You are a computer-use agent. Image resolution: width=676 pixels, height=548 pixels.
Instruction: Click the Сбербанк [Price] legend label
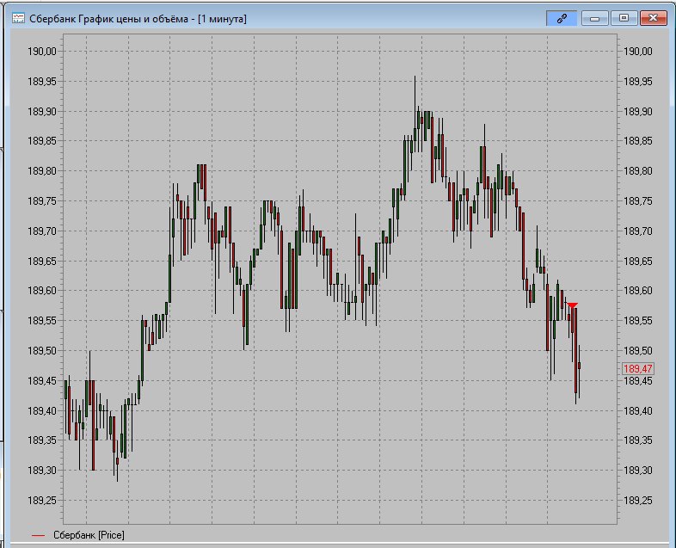[x=89, y=535]
